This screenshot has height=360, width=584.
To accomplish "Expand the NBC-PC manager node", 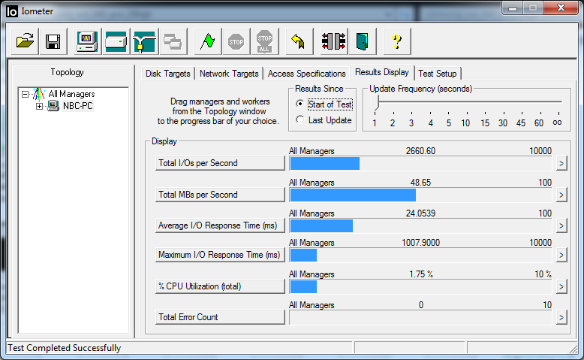I will tap(39, 106).
